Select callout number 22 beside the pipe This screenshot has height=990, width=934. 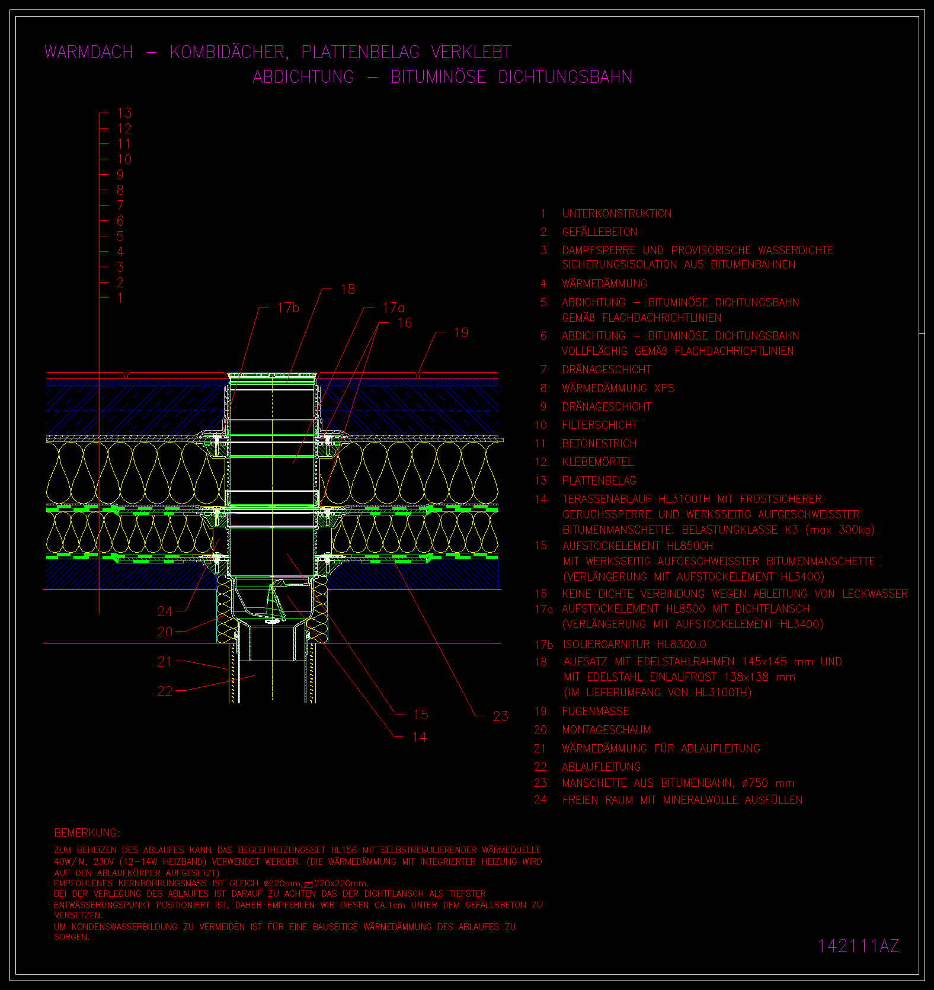click(165, 691)
